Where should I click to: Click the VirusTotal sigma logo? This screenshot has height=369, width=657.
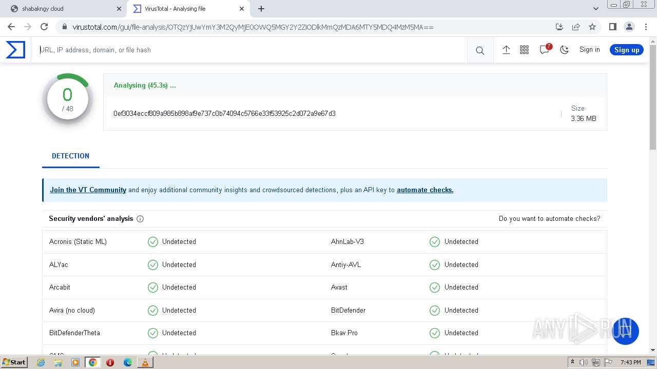coord(15,50)
